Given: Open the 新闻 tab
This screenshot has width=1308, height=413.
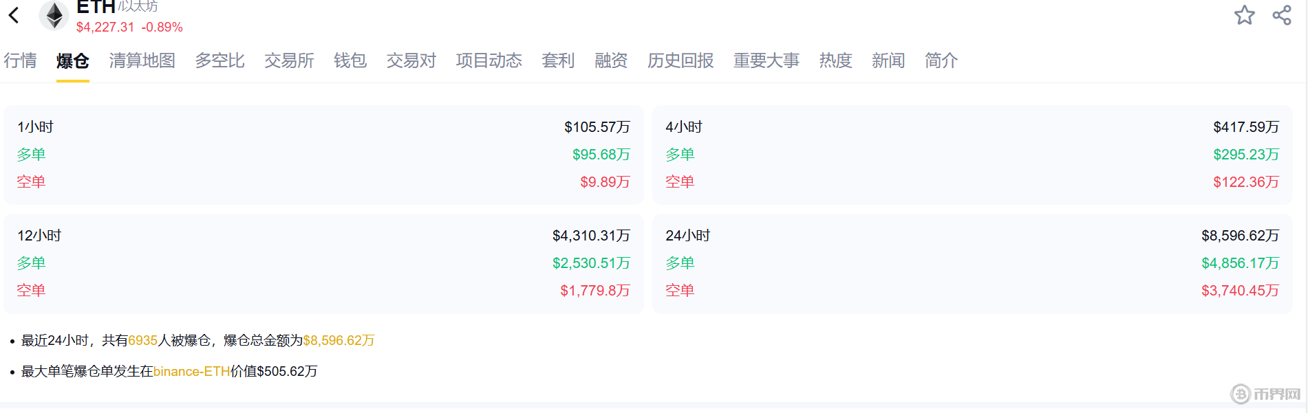Looking at the screenshot, I should click(888, 60).
